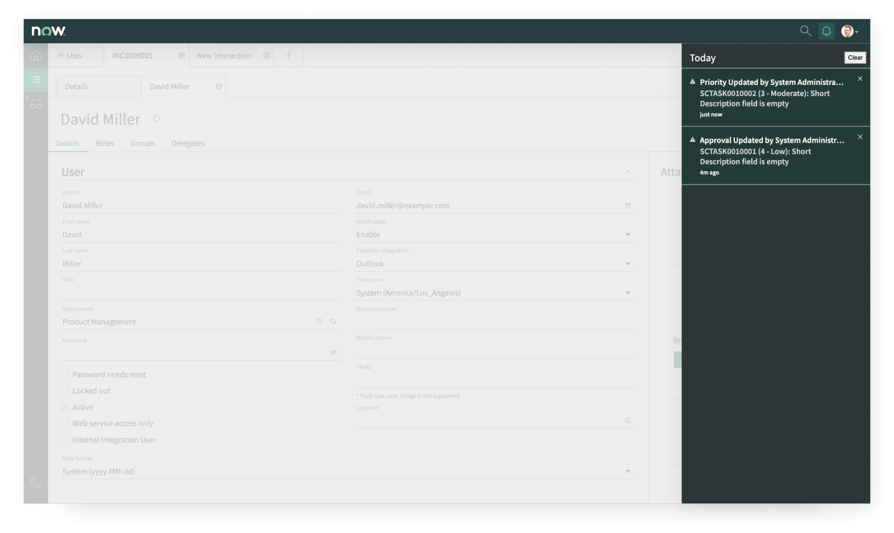Image resolution: width=894 pixels, height=533 pixels.
Task: Open the Date format dropdown
Action: click(348, 471)
